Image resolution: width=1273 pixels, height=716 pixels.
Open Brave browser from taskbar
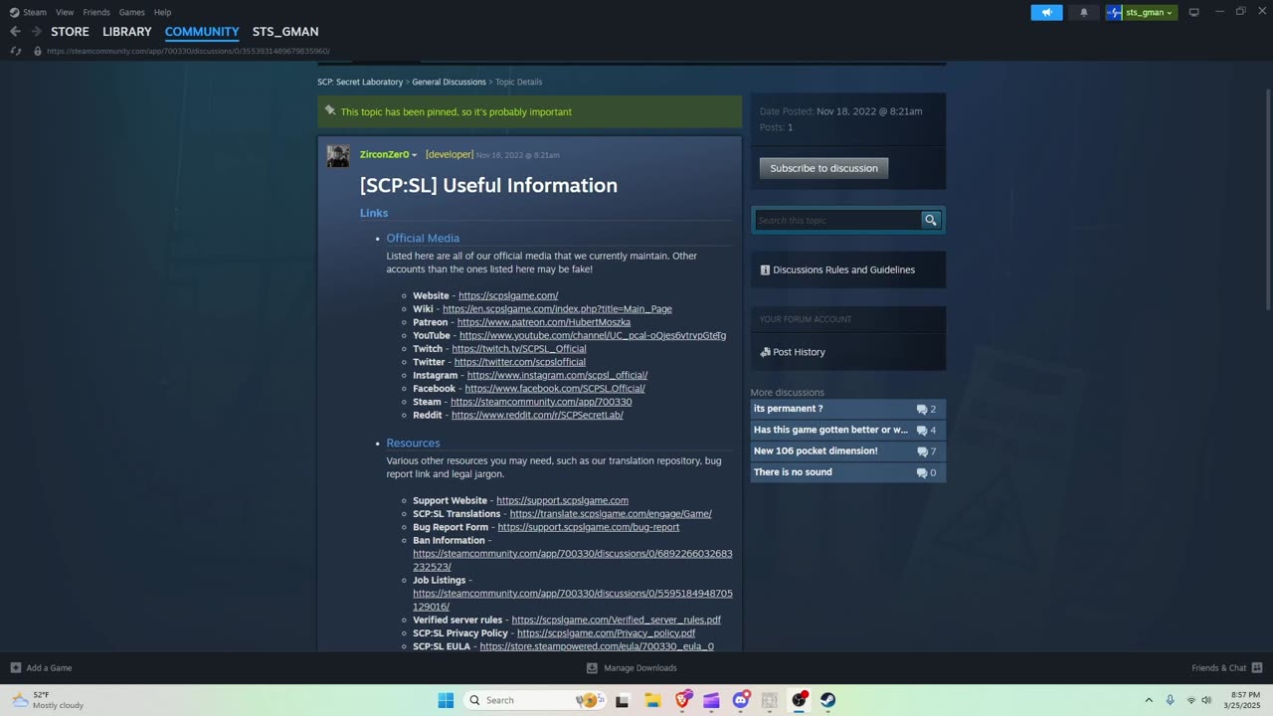pos(682,700)
